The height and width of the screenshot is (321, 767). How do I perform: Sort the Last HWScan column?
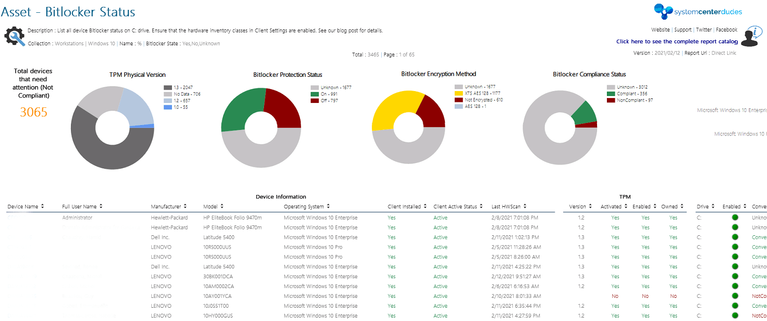[525, 206]
